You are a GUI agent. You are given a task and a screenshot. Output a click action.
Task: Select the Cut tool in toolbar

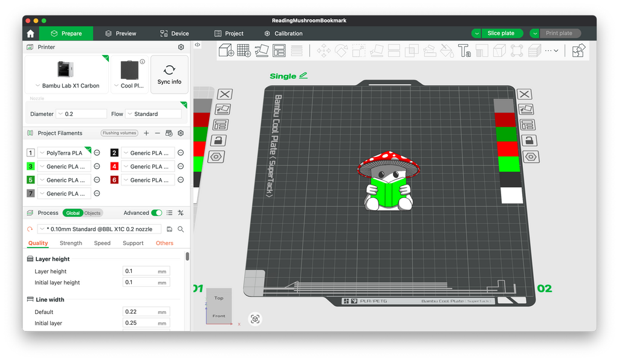394,51
